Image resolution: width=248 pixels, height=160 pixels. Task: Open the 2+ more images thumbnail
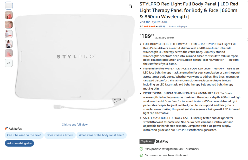pyautogui.click(x=9, y=63)
